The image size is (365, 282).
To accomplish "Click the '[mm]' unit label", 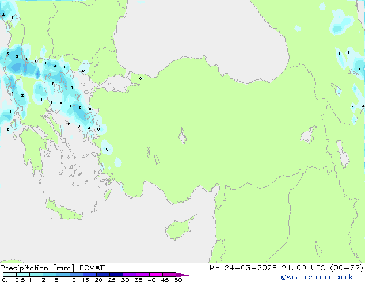I will pos(63,268).
